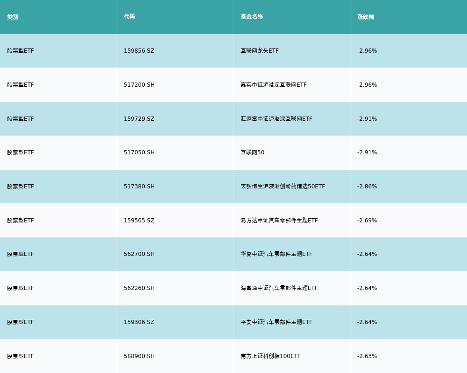467x373 pixels.
Task: Select fund name 互联网50
Action: click(252, 152)
